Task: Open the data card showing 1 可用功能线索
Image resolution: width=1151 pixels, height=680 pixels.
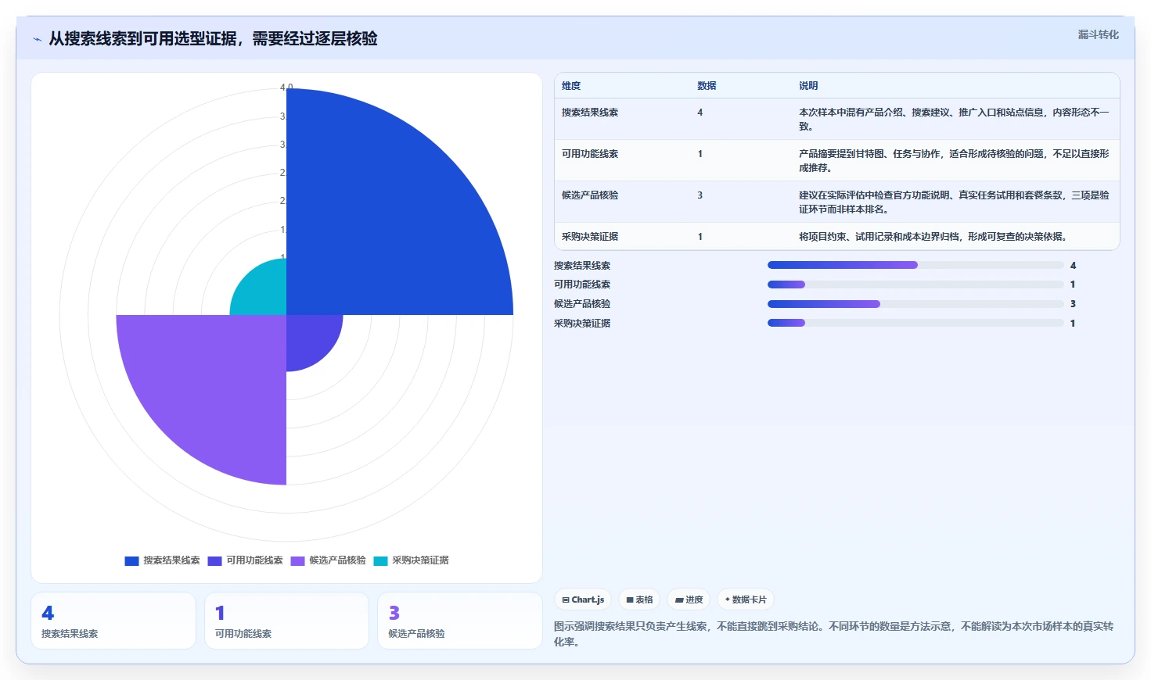Action: [286, 621]
